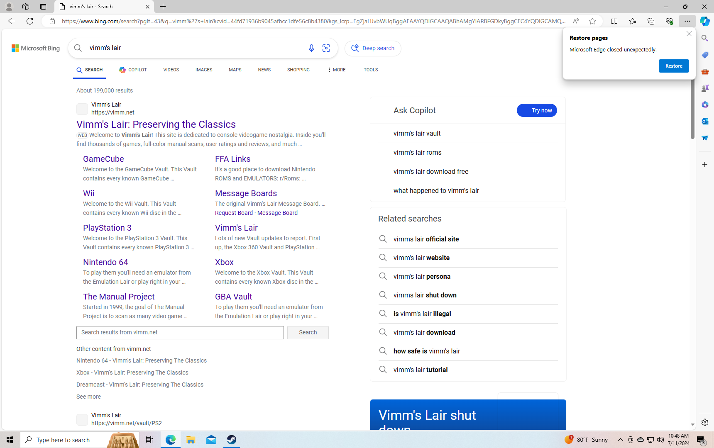Image resolution: width=714 pixels, height=448 pixels.
Task: Close the Restore pages popup
Action: point(689,34)
